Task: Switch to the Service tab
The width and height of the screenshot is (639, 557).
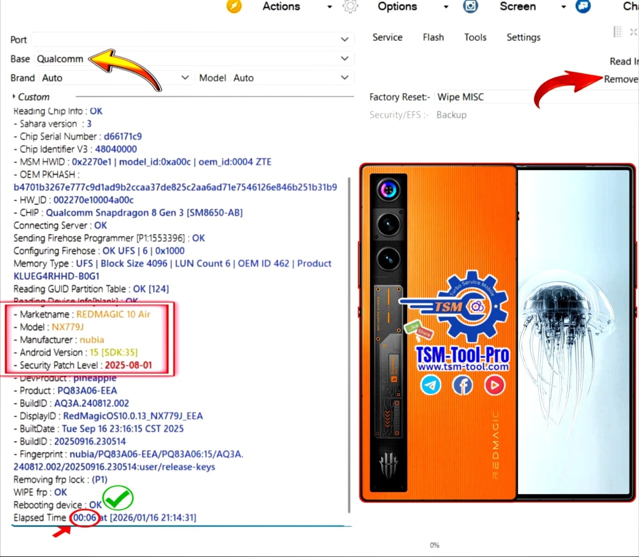Action: click(x=387, y=37)
